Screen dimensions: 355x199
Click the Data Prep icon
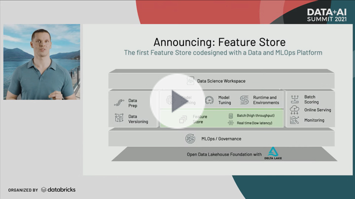point(119,103)
